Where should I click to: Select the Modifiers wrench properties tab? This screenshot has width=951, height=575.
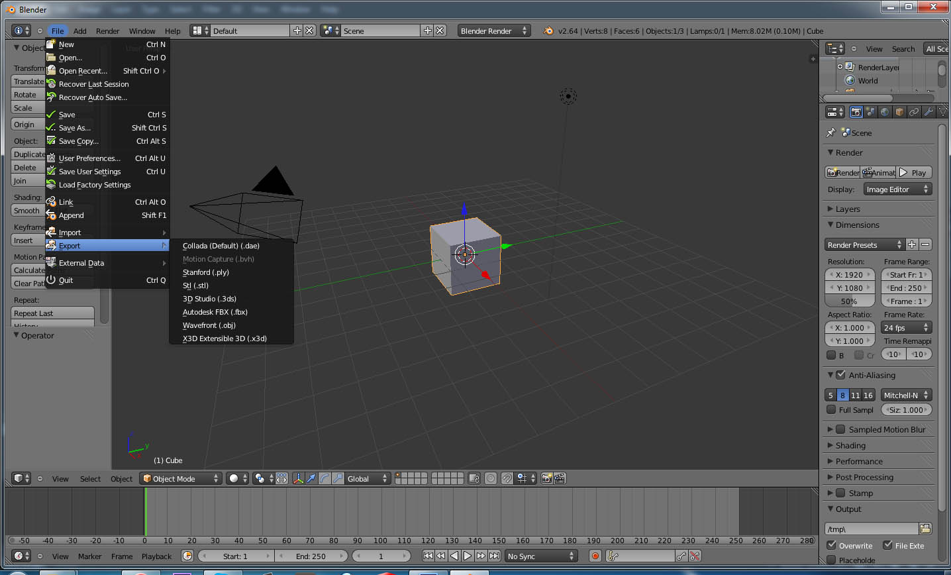click(928, 111)
